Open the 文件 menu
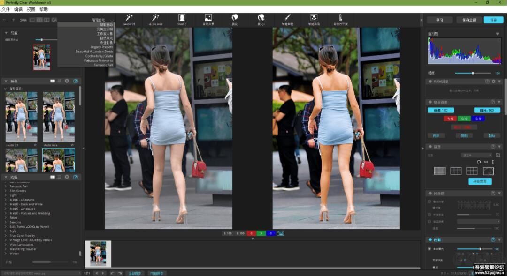Image resolution: width=507 pixels, height=276 pixels. coord(6,9)
